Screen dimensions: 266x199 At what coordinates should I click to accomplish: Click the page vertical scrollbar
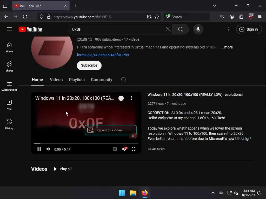265,77
